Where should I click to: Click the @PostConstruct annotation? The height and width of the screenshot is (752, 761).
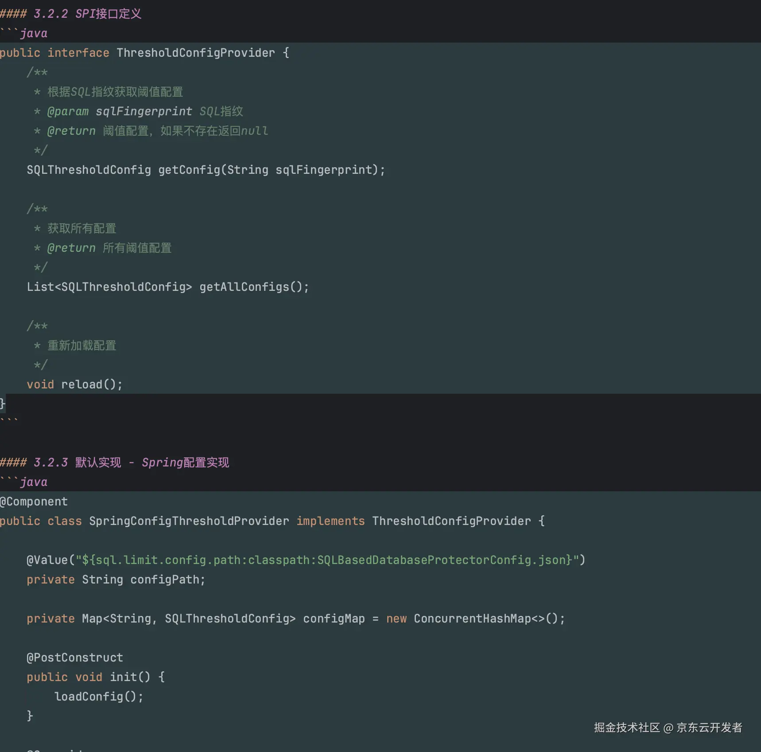coord(75,658)
